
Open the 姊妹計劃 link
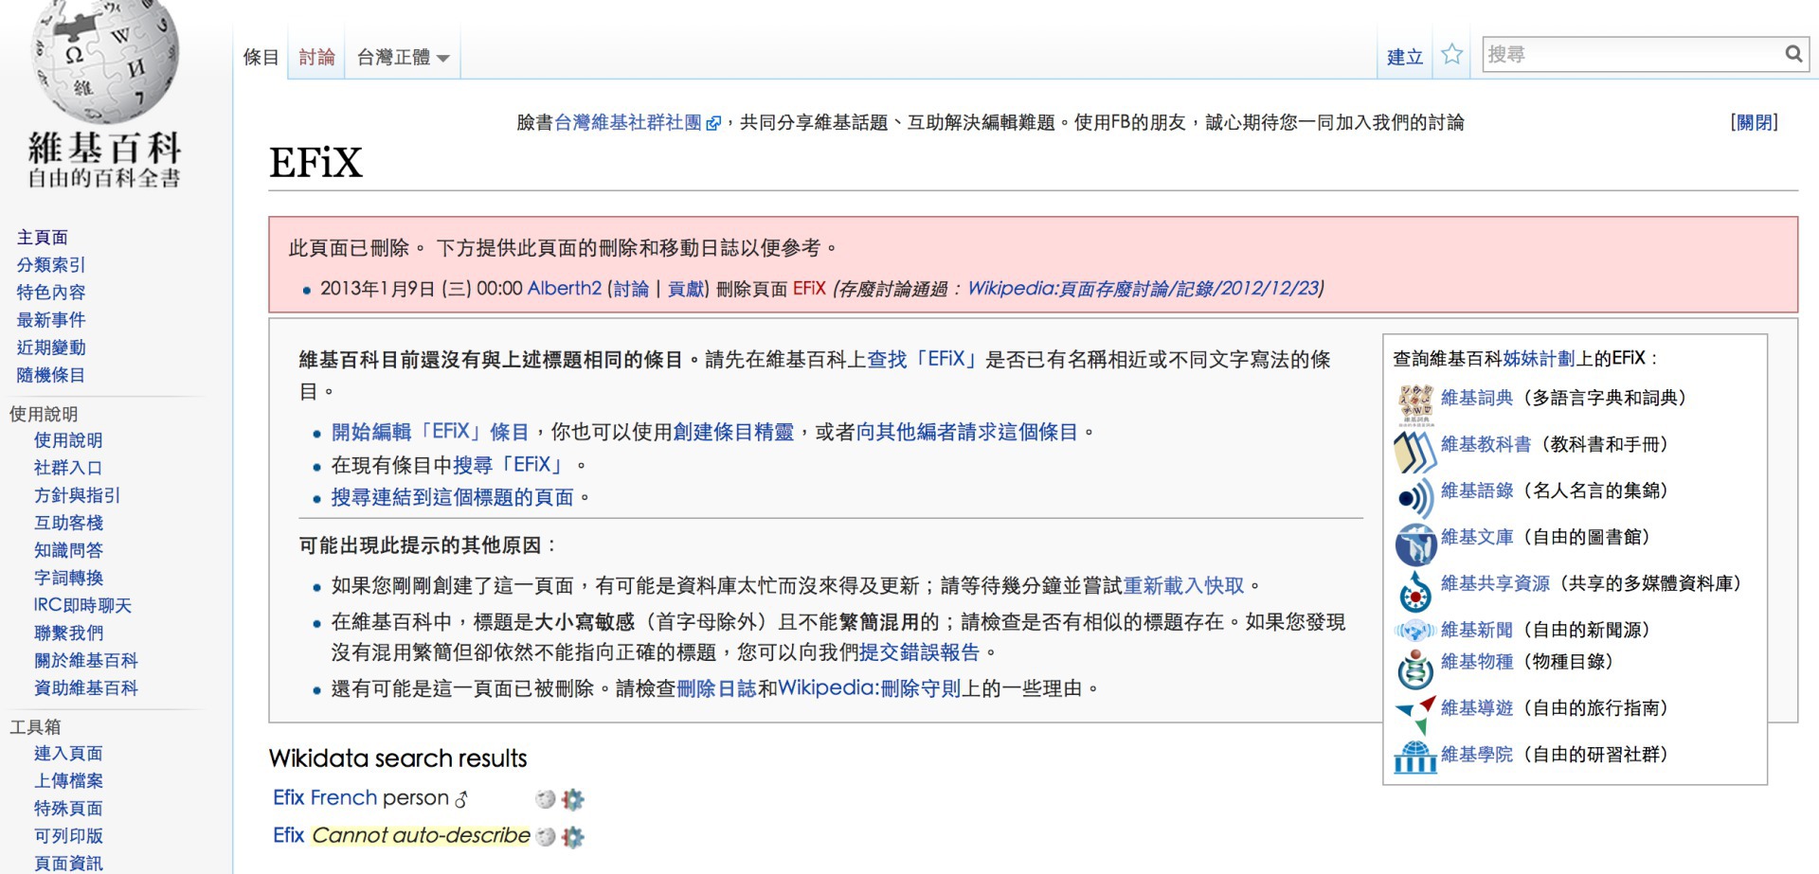[1539, 358]
